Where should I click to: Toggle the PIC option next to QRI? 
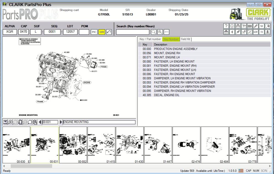[x=94, y=32]
